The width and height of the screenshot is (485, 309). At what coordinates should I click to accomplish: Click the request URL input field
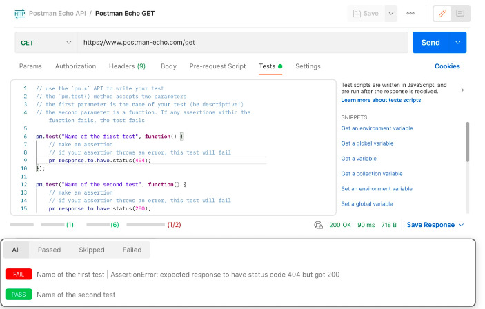(x=243, y=43)
